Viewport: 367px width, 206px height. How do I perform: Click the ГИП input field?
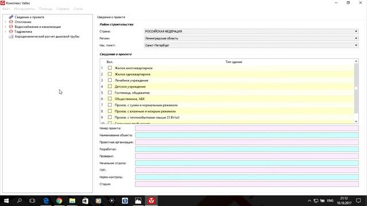(x=247, y=170)
